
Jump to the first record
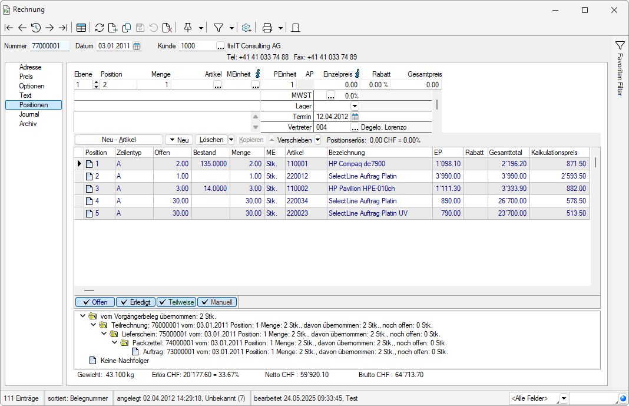pos(8,28)
